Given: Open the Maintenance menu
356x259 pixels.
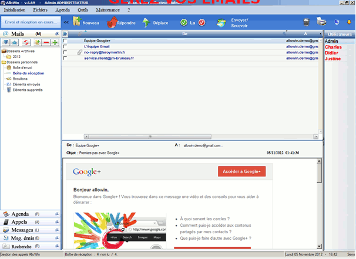Looking at the screenshot, I should click(x=108, y=10).
